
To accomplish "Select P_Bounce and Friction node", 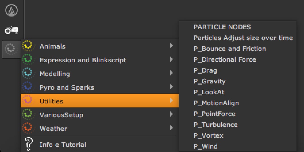I will 230,49.
